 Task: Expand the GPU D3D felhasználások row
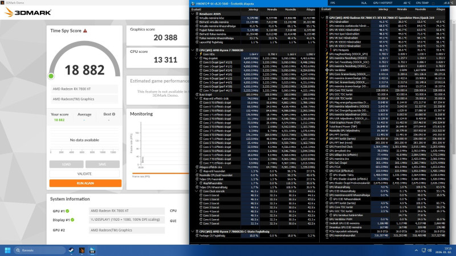326,199
